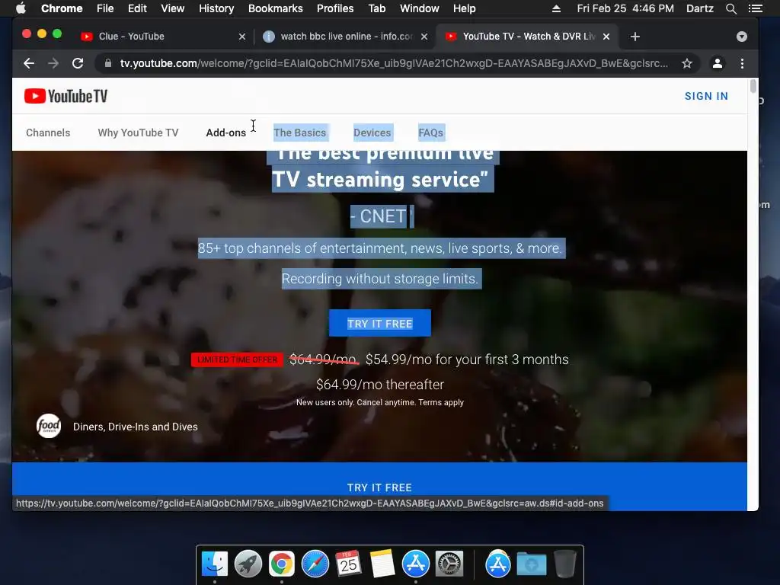Click the eject icon in menu bar
The width and height of the screenshot is (780, 585).
click(557, 8)
